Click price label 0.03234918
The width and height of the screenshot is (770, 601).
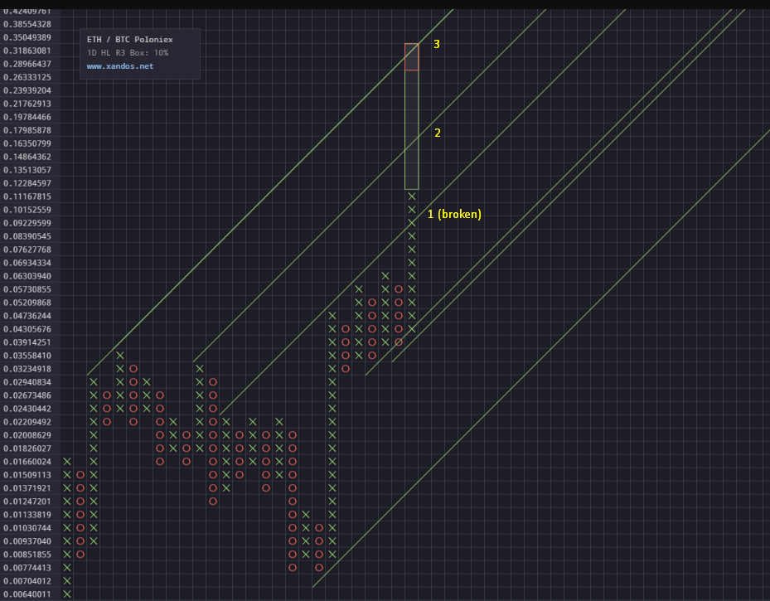click(27, 369)
